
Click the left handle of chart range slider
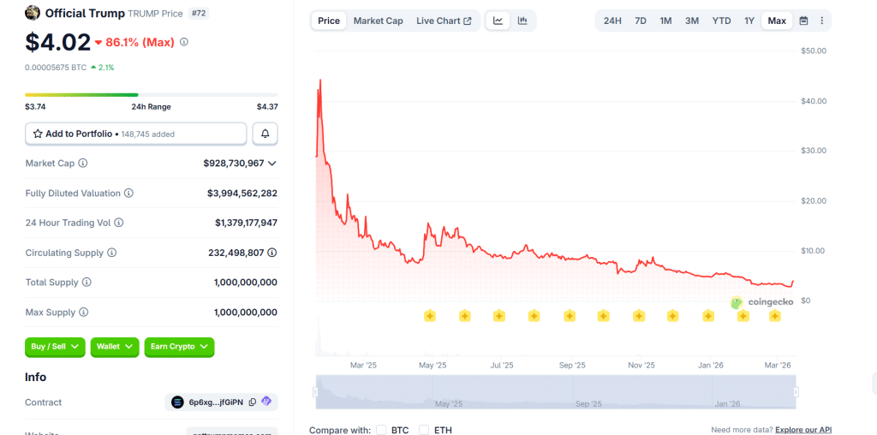click(x=315, y=392)
